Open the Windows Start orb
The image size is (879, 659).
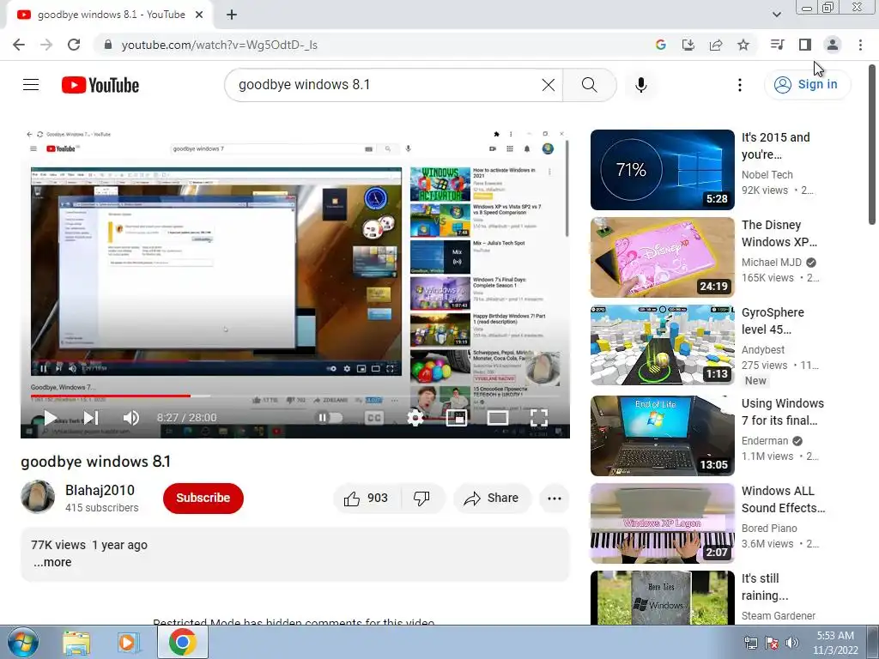coord(23,642)
